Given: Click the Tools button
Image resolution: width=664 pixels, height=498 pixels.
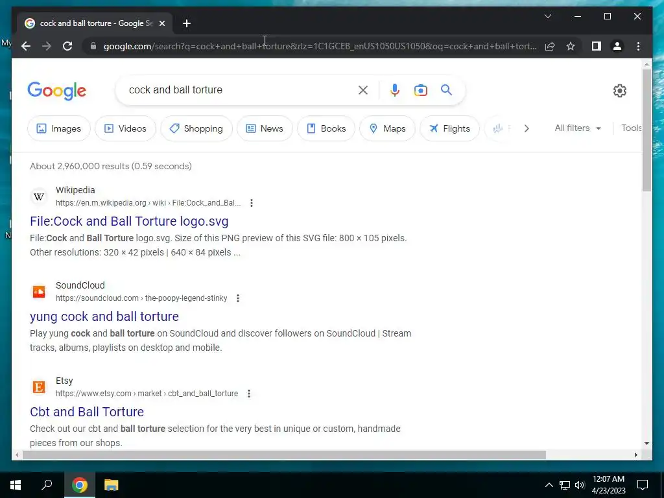Looking at the screenshot, I should coord(631,128).
